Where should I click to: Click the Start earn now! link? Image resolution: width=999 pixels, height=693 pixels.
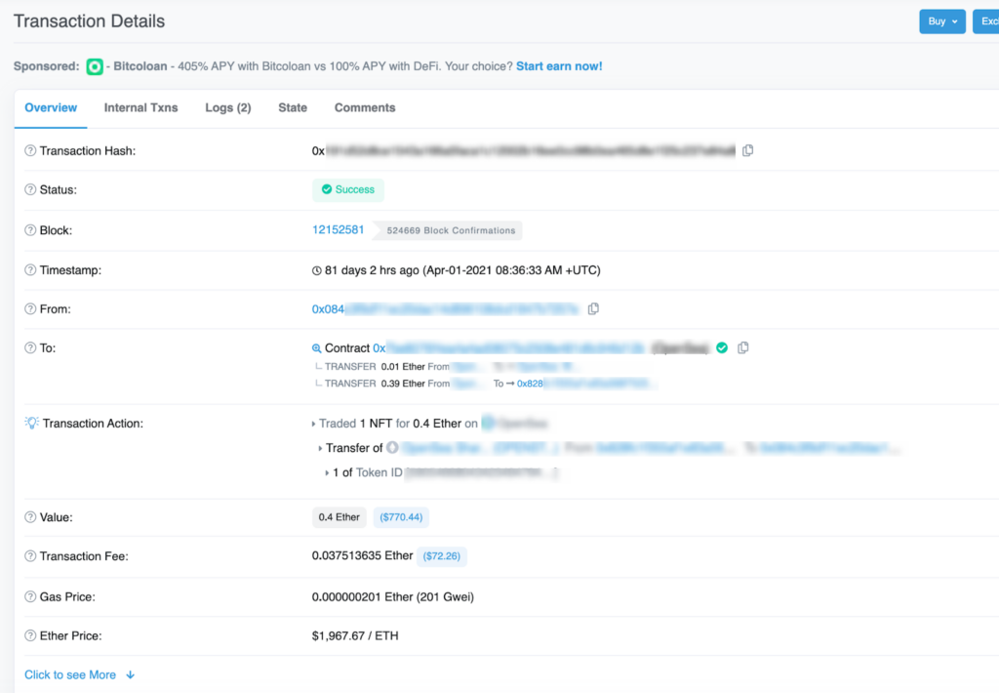[559, 66]
